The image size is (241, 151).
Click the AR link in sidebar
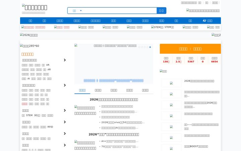[x=49, y=69]
